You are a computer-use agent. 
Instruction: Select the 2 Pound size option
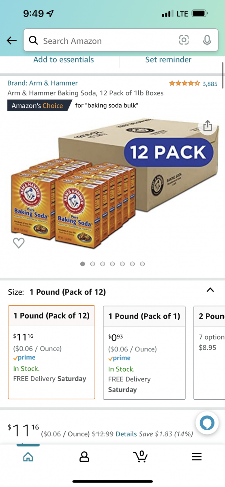[x=209, y=352]
